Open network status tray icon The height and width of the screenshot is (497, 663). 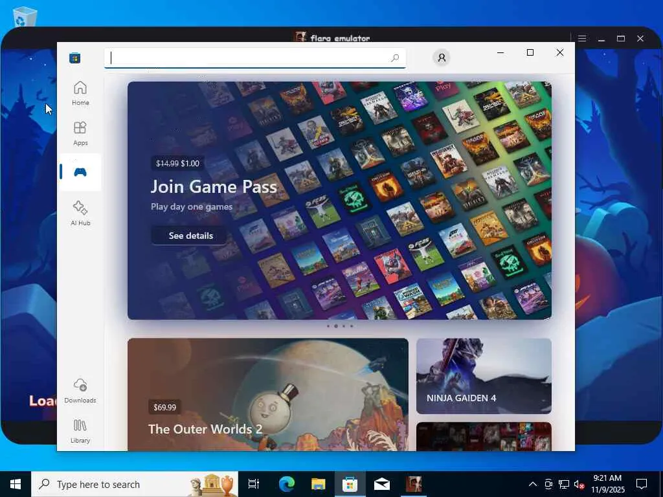point(564,484)
